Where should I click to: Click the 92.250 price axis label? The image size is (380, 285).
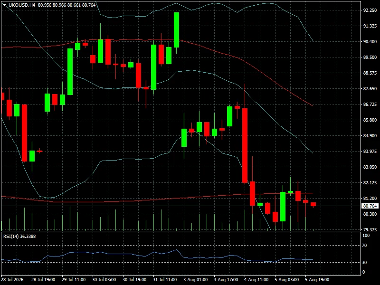[x=370, y=10]
